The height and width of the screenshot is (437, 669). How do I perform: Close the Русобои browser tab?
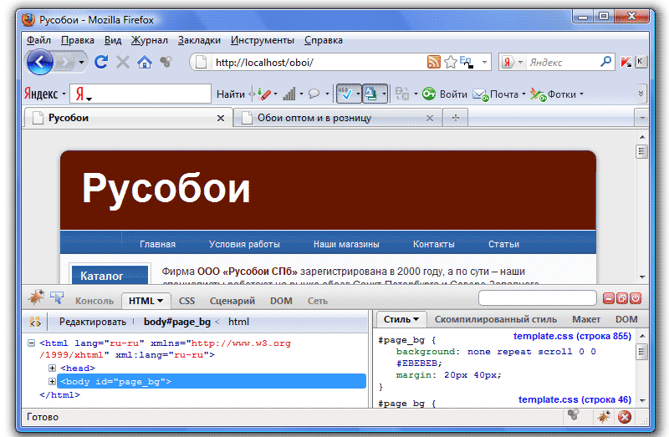point(221,119)
